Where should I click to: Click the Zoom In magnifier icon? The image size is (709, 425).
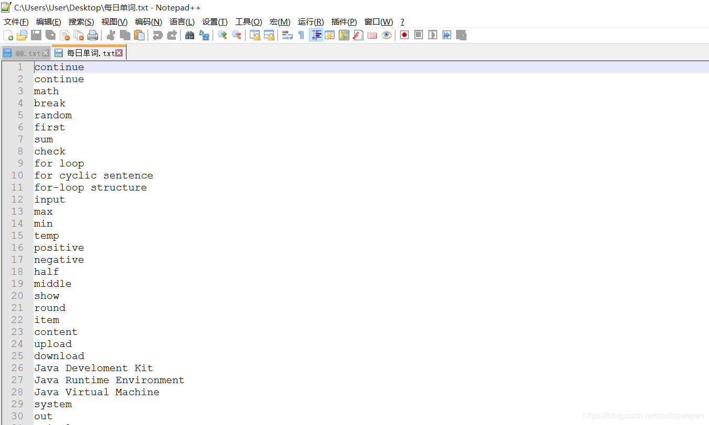coord(223,35)
